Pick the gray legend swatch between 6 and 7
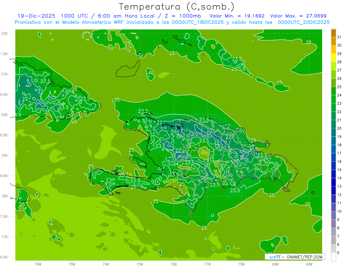This screenshot has height=268, width=347. pos(333,241)
